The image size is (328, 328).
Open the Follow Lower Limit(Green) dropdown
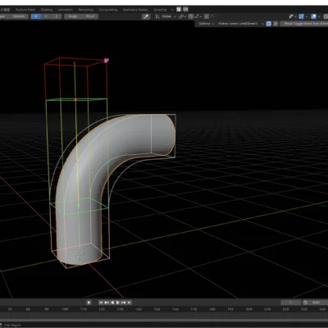[x=240, y=24]
